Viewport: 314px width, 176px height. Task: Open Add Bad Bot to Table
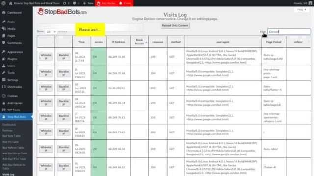pyautogui.click(x=15, y=154)
